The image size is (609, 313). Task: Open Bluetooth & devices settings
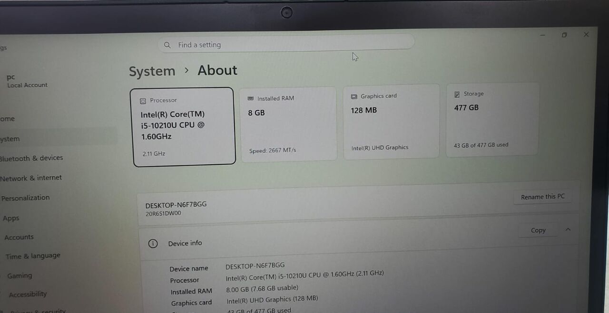pos(31,158)
